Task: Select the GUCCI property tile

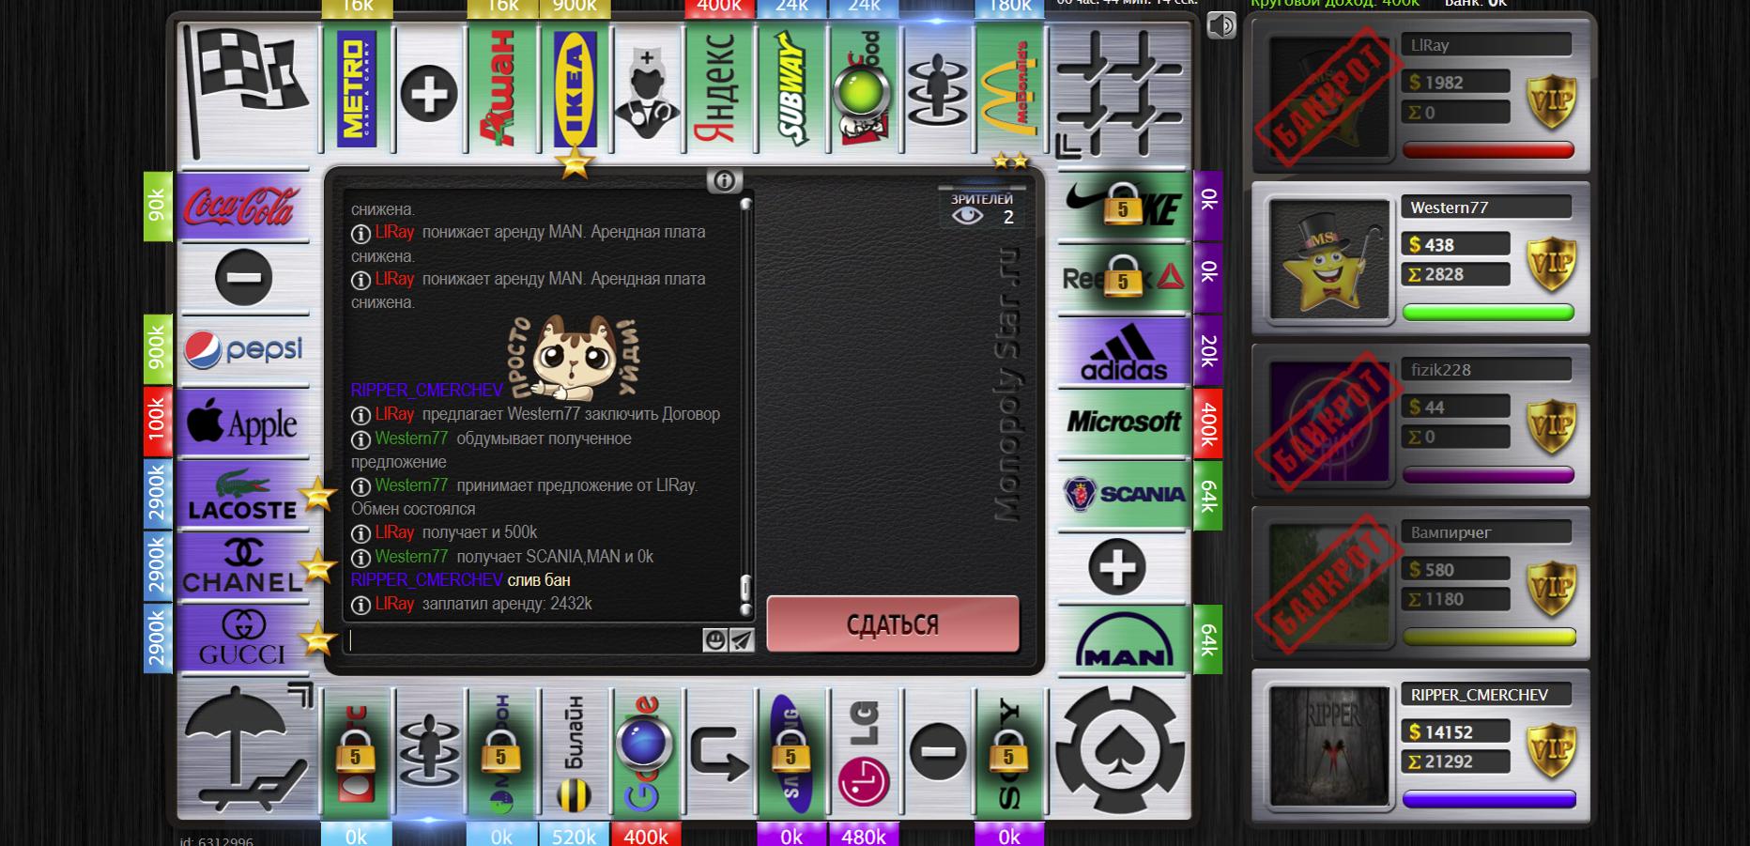Action: point(243,639)
